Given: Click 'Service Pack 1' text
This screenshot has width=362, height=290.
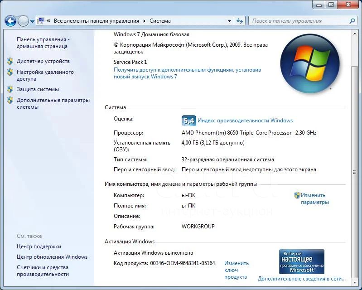Looking at the screenshot, I should [130, 62].
